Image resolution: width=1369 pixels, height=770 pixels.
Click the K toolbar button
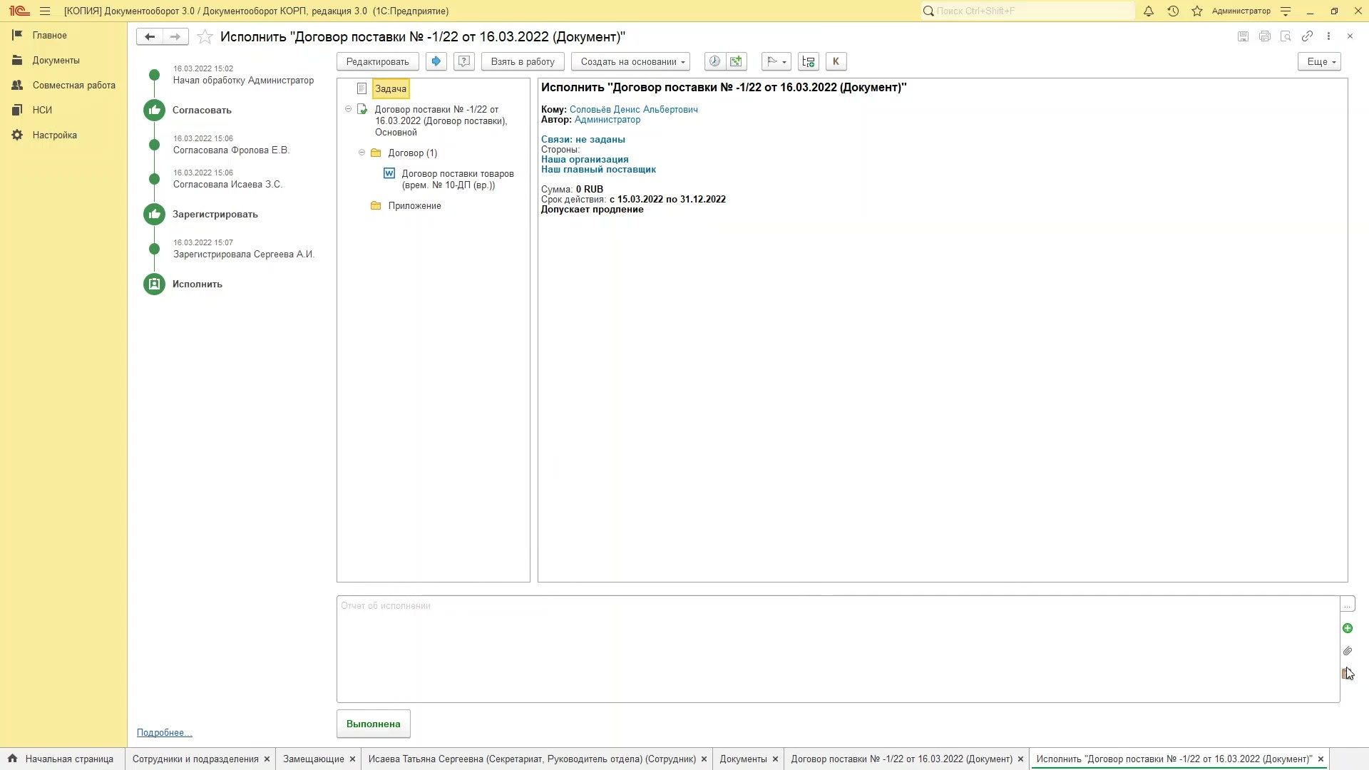click(x=836, y=61)
